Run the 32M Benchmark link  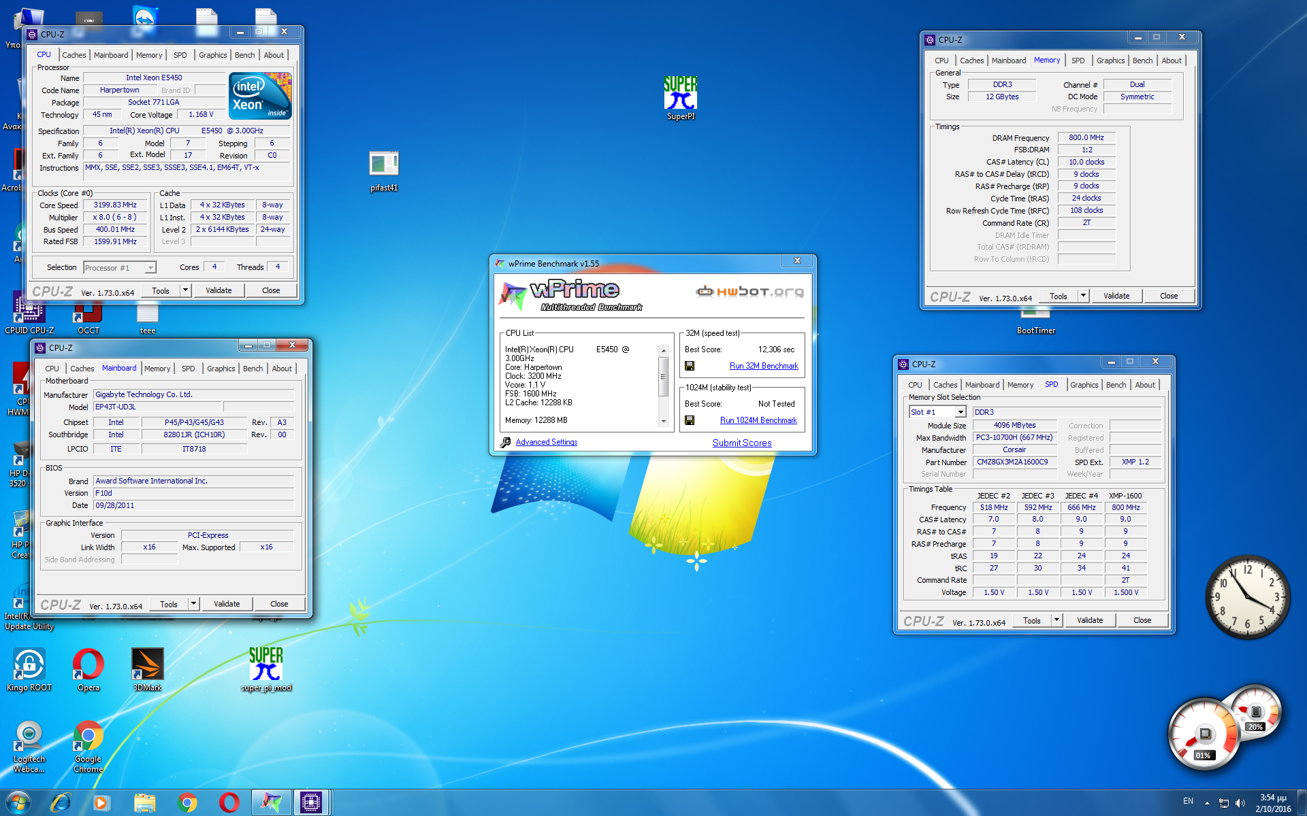(x=764, y=366)
